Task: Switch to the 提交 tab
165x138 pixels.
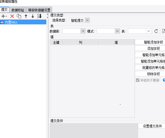Action: click(4, 10)
